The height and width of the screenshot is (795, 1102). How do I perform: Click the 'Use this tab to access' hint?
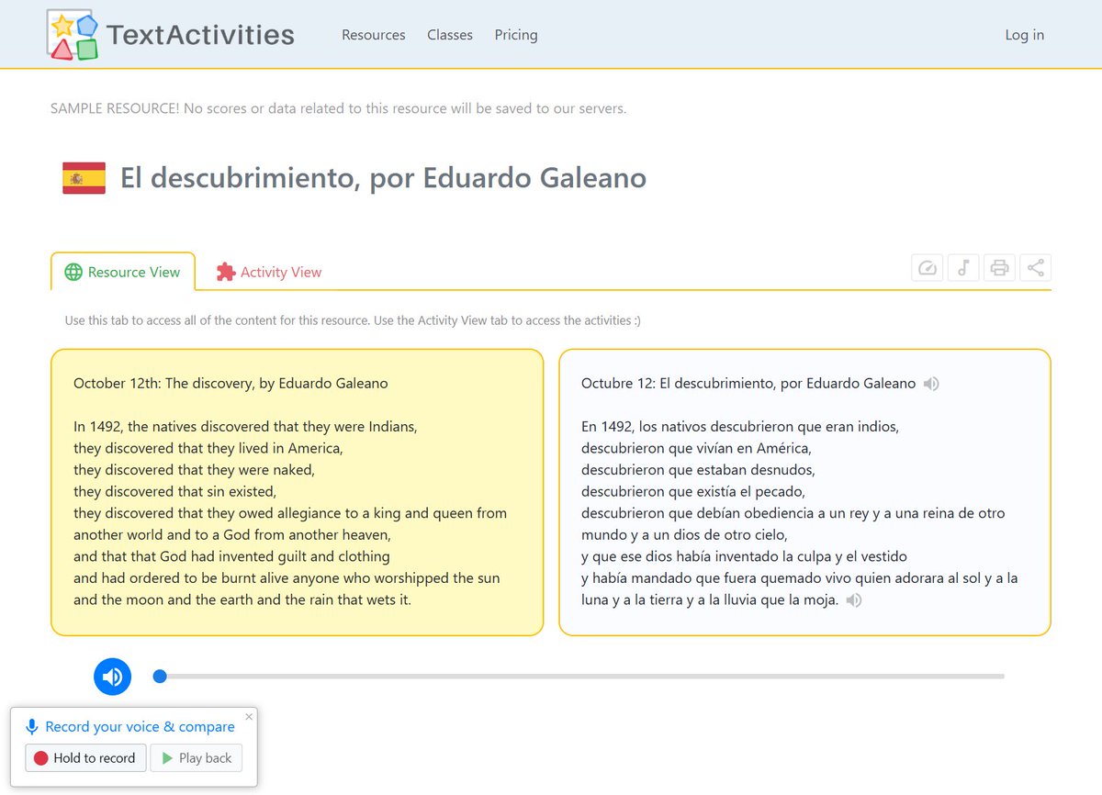tap(353, 320)
